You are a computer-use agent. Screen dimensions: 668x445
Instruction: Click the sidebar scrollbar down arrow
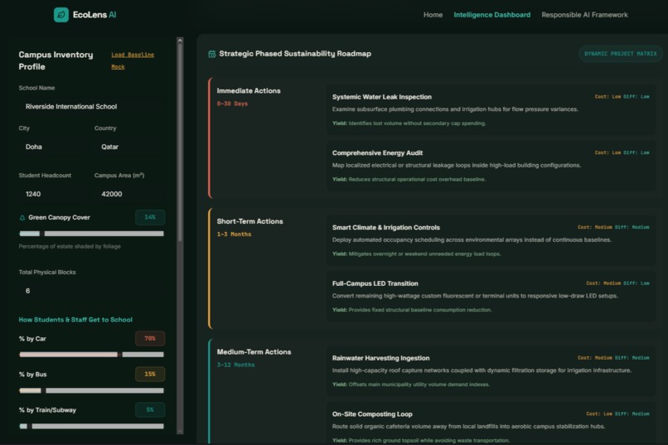180,432
